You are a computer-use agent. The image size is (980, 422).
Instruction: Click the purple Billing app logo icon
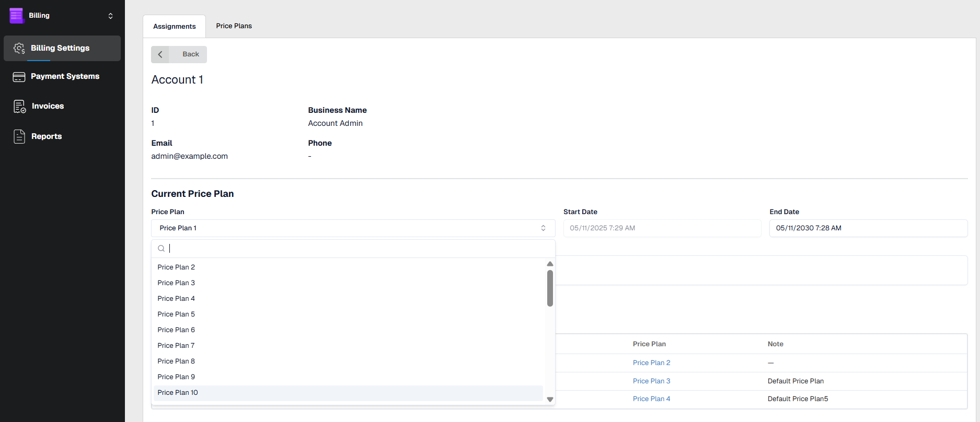pyautogui.click(x=17, y=16)
